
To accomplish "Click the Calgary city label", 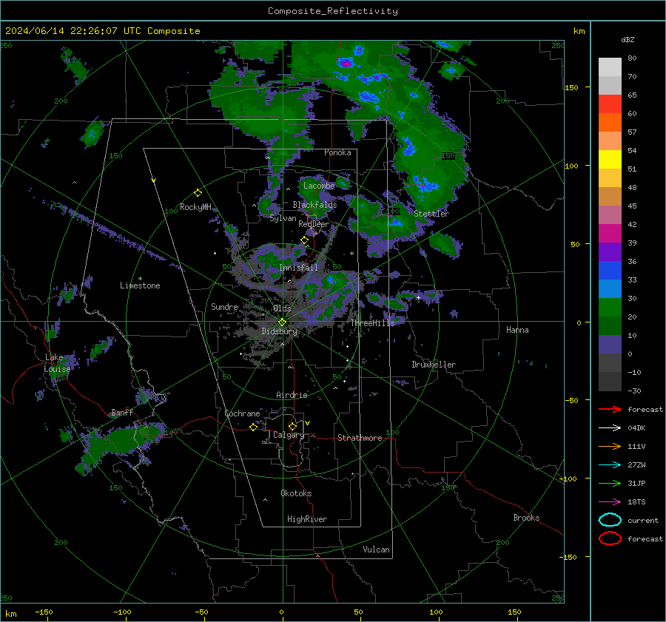I will (289, 435).
